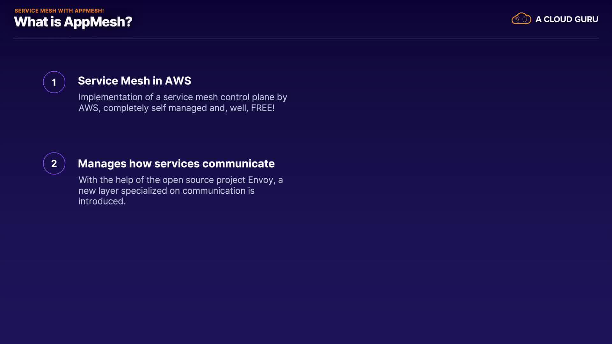This screenshot has width=612, height=344.
Task: Click the word "communication" in second description
Action: tap(214, 191)
